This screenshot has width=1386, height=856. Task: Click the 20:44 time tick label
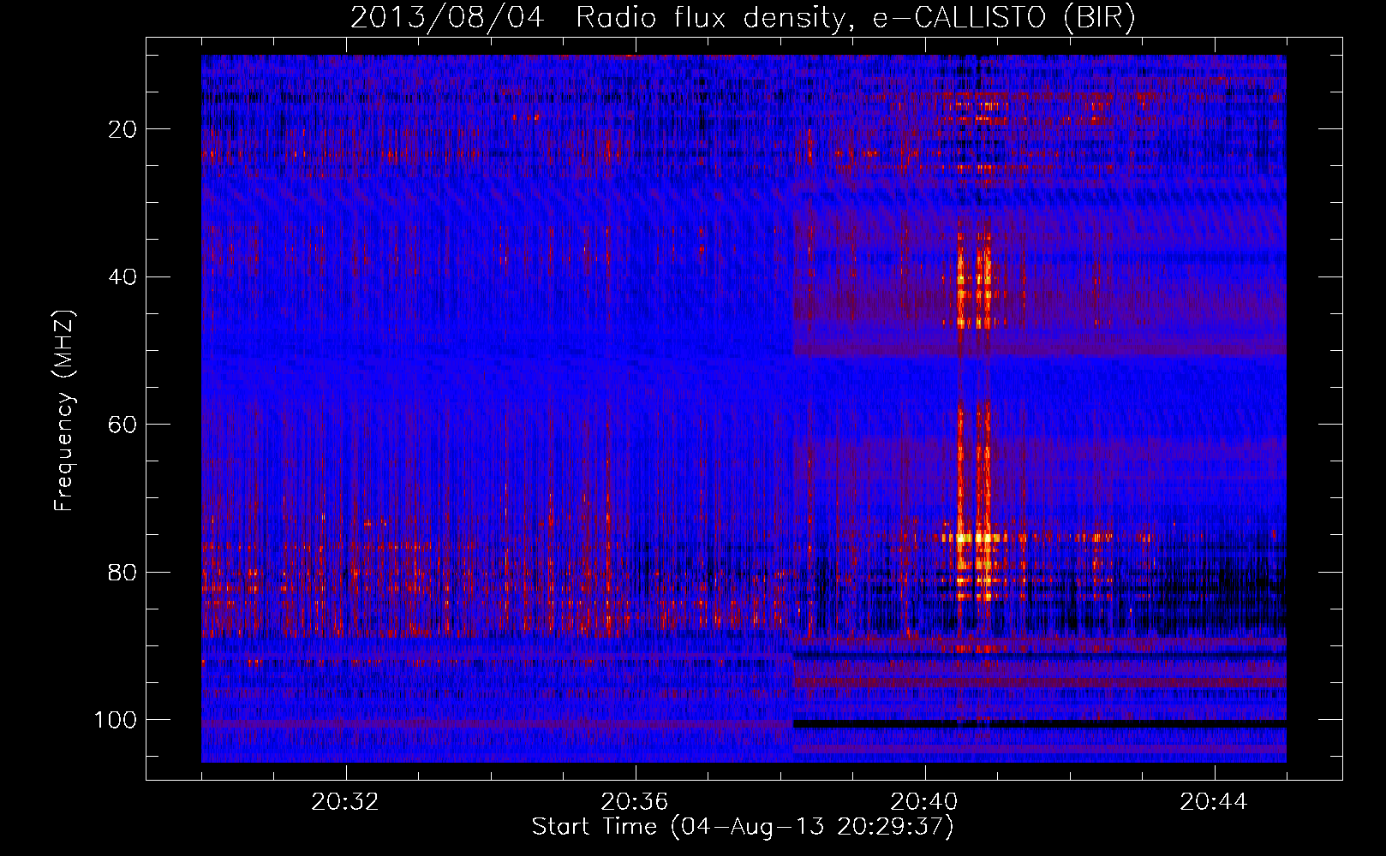click(x=1214, y=802)
